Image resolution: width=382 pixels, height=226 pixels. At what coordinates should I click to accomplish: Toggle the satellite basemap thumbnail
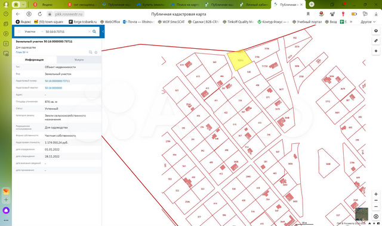362,214
